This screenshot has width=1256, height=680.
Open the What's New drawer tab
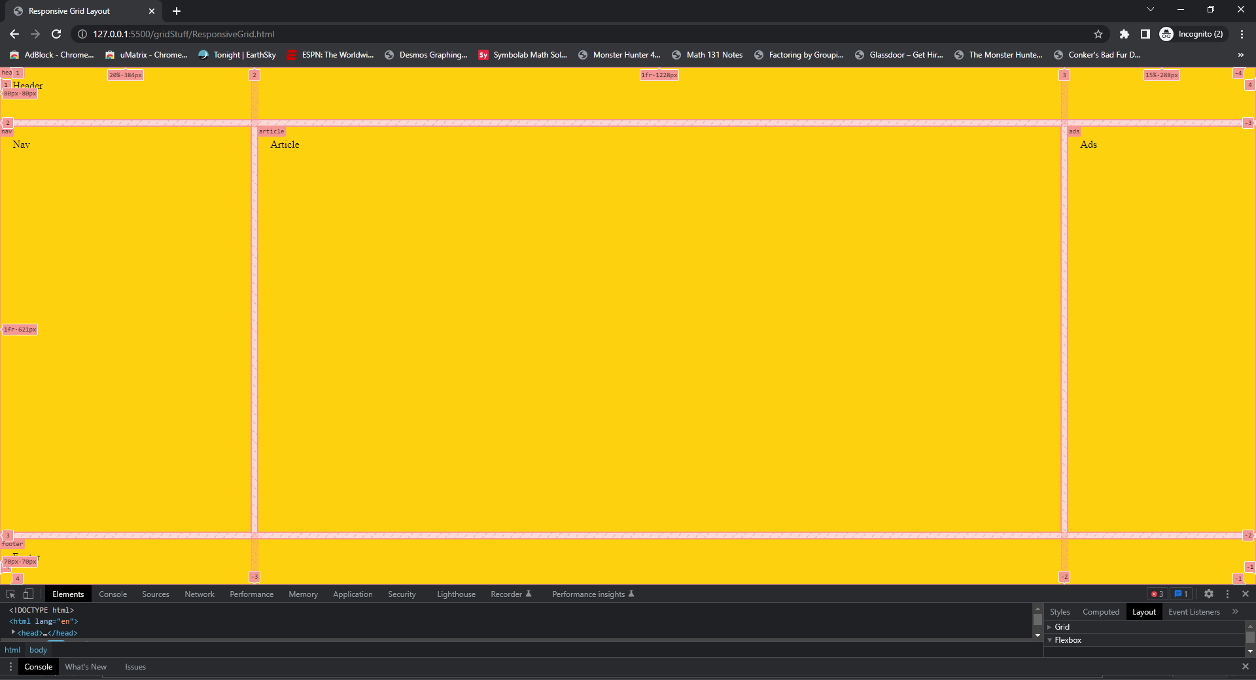click(x=86, y=667)
